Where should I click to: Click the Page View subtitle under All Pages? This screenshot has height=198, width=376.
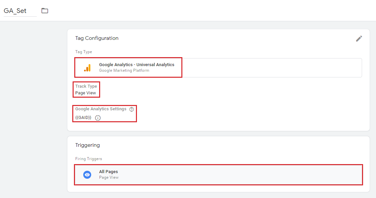[109, 177]
